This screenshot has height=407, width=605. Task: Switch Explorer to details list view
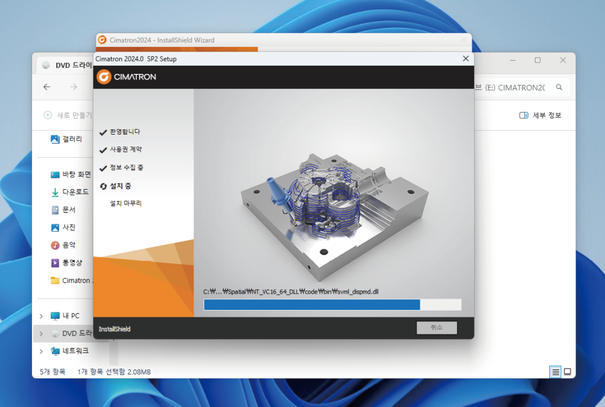[x=556, y=372]
